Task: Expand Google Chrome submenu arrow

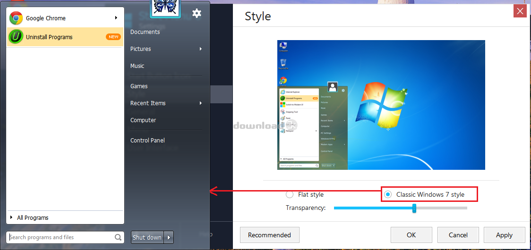Action: [x=116, y=18]
